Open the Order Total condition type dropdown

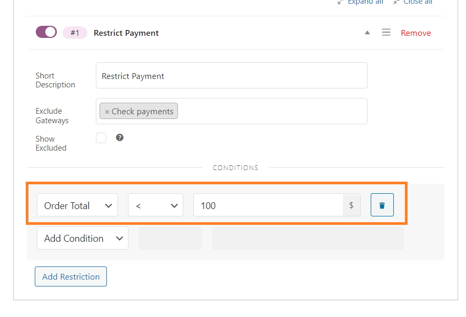[77, 205]
